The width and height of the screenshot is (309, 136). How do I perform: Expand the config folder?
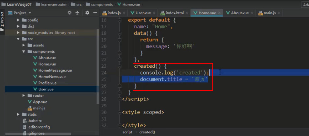[18, 20]
